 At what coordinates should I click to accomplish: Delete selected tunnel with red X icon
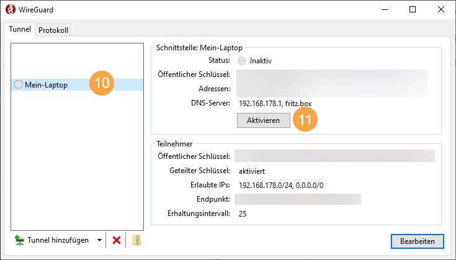(117, 240)
